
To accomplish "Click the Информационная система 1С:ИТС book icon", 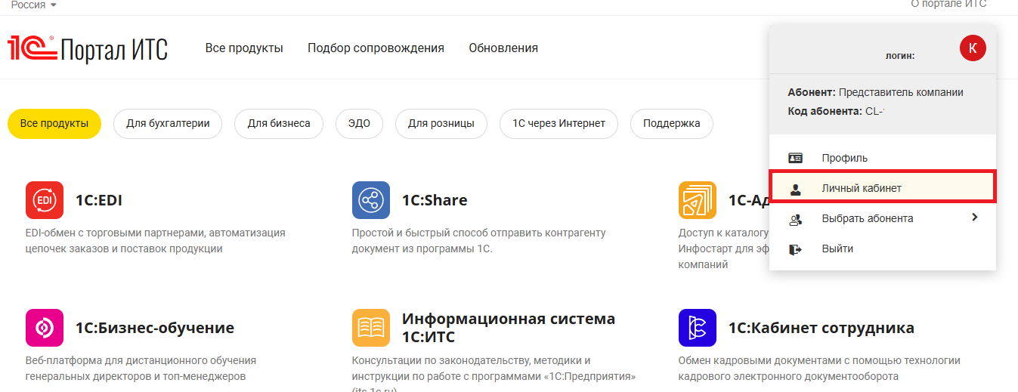I will (371, 328).
